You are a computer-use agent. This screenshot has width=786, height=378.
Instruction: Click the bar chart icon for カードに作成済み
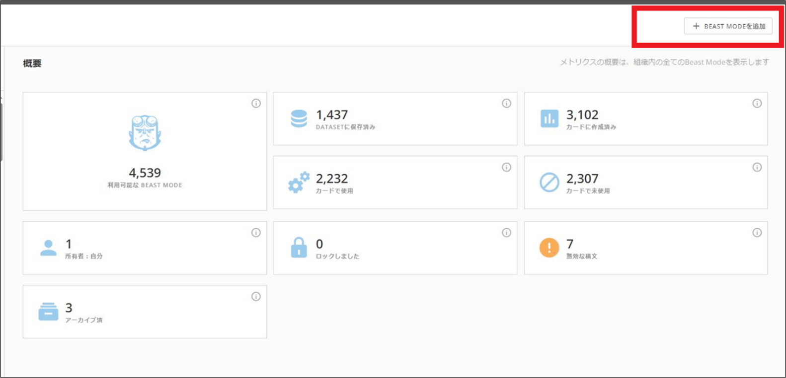[x=549, y=119]
